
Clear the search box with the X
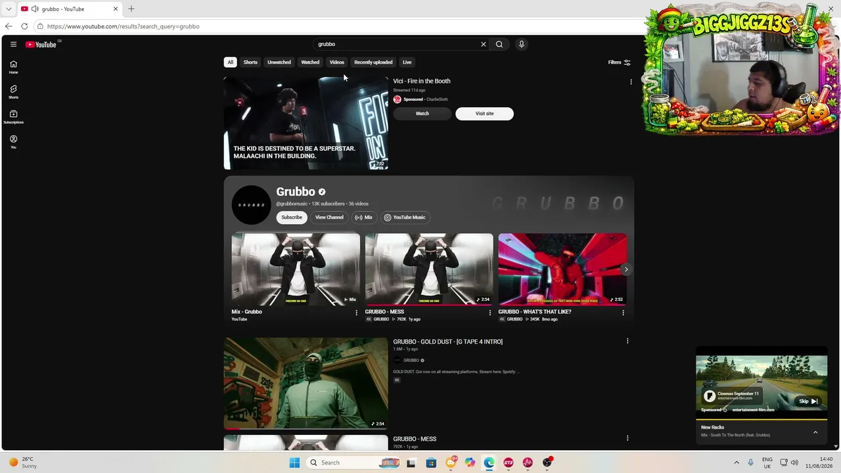click(484, 45)
